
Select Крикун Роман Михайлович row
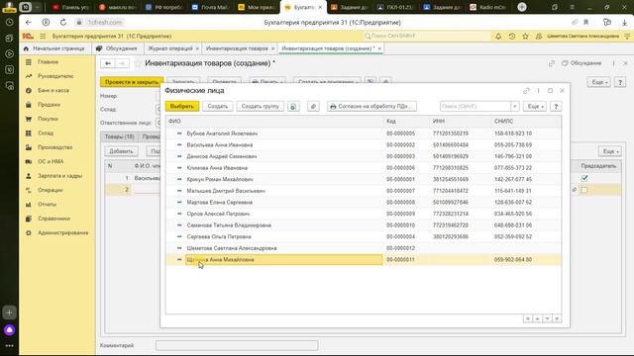coord(364,179)
